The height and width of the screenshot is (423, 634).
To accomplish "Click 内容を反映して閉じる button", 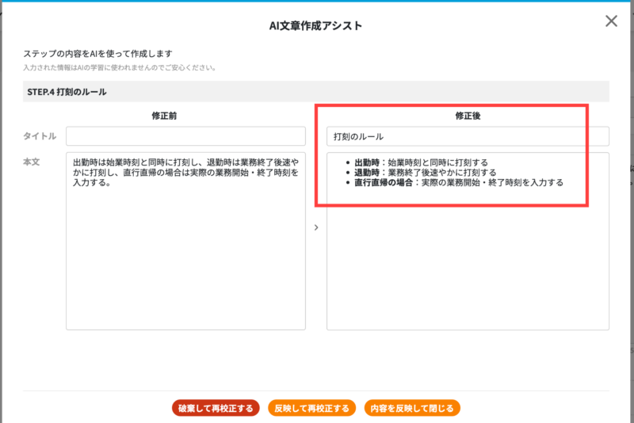I will click(412, 408).
